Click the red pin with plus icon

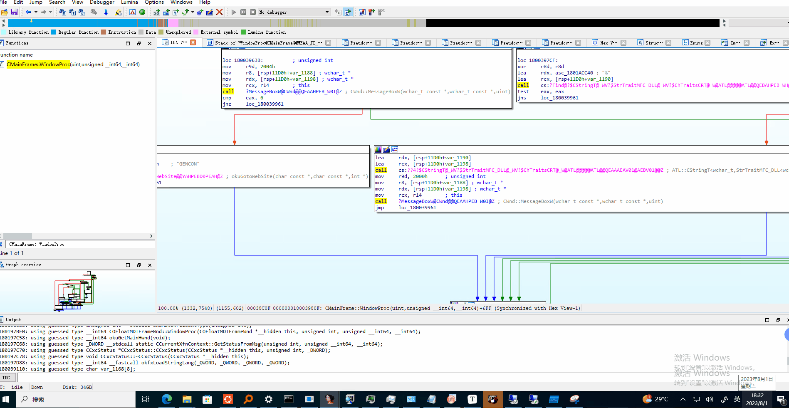[372, 12]
